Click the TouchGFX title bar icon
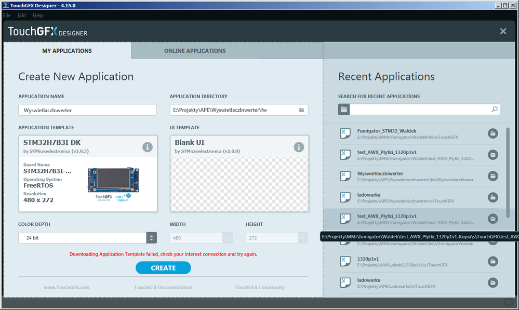This screenshot has height=310, width=519. click(x=6, y=5)
